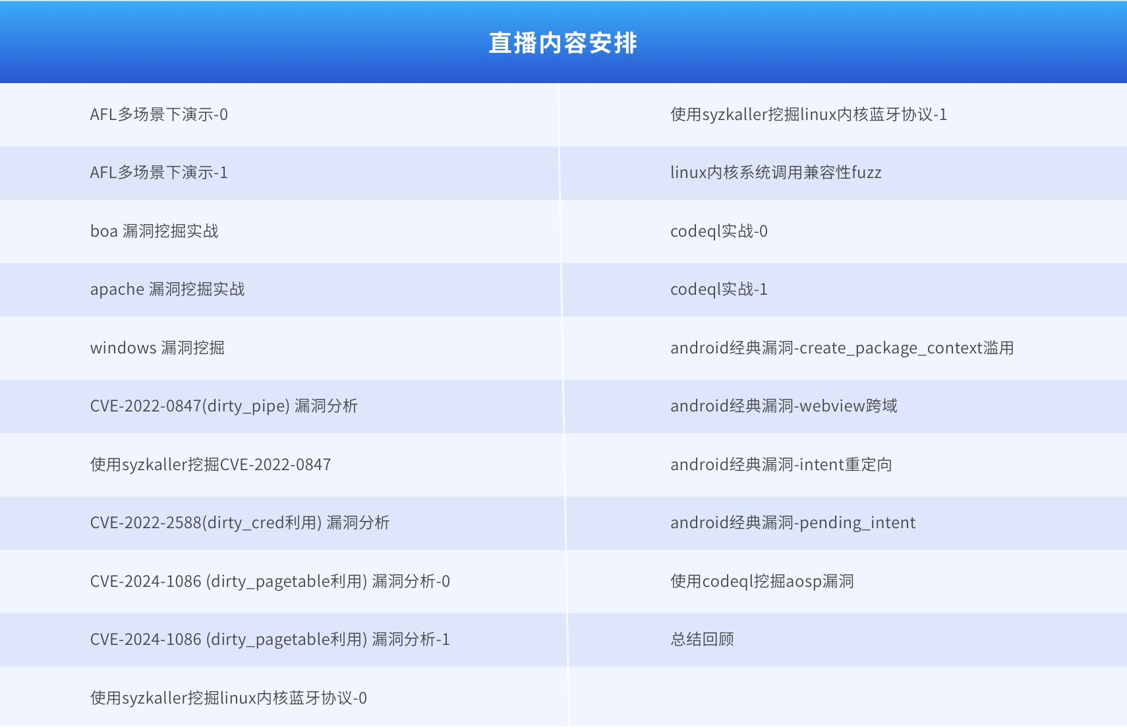Click windows 漏洞挖掘 row

[158, 348]
